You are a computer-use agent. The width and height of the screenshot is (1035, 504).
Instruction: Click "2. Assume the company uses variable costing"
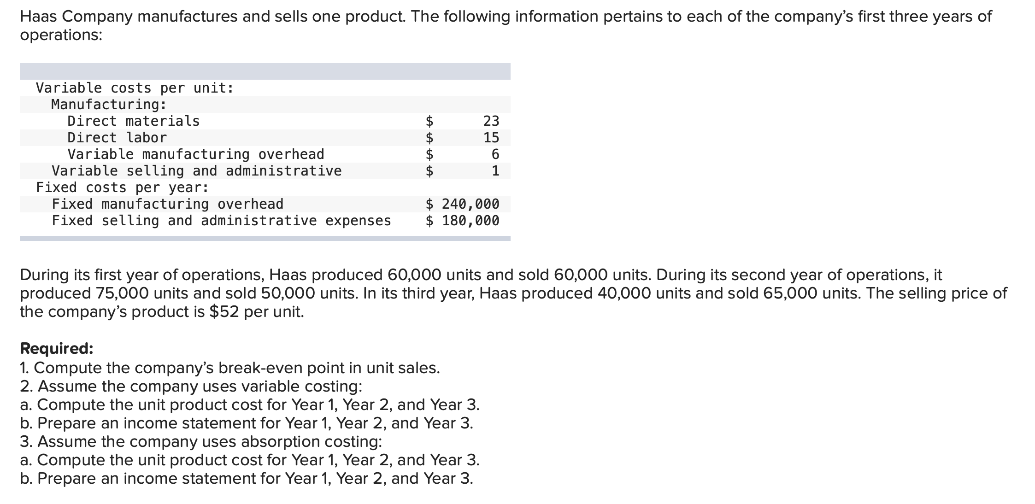click(191, 386)
